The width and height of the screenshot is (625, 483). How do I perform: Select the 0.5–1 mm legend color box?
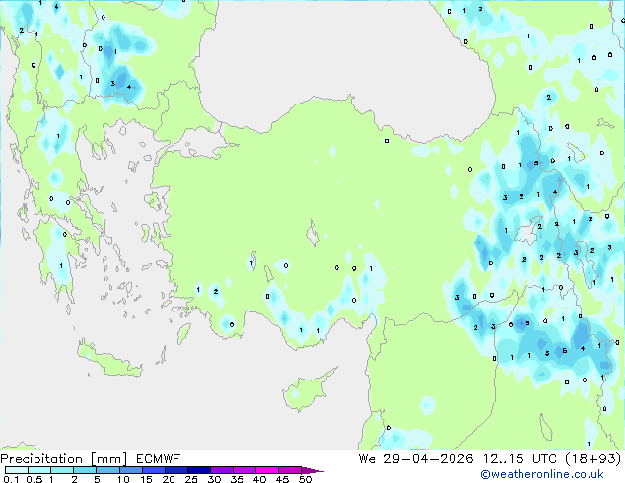39,470
